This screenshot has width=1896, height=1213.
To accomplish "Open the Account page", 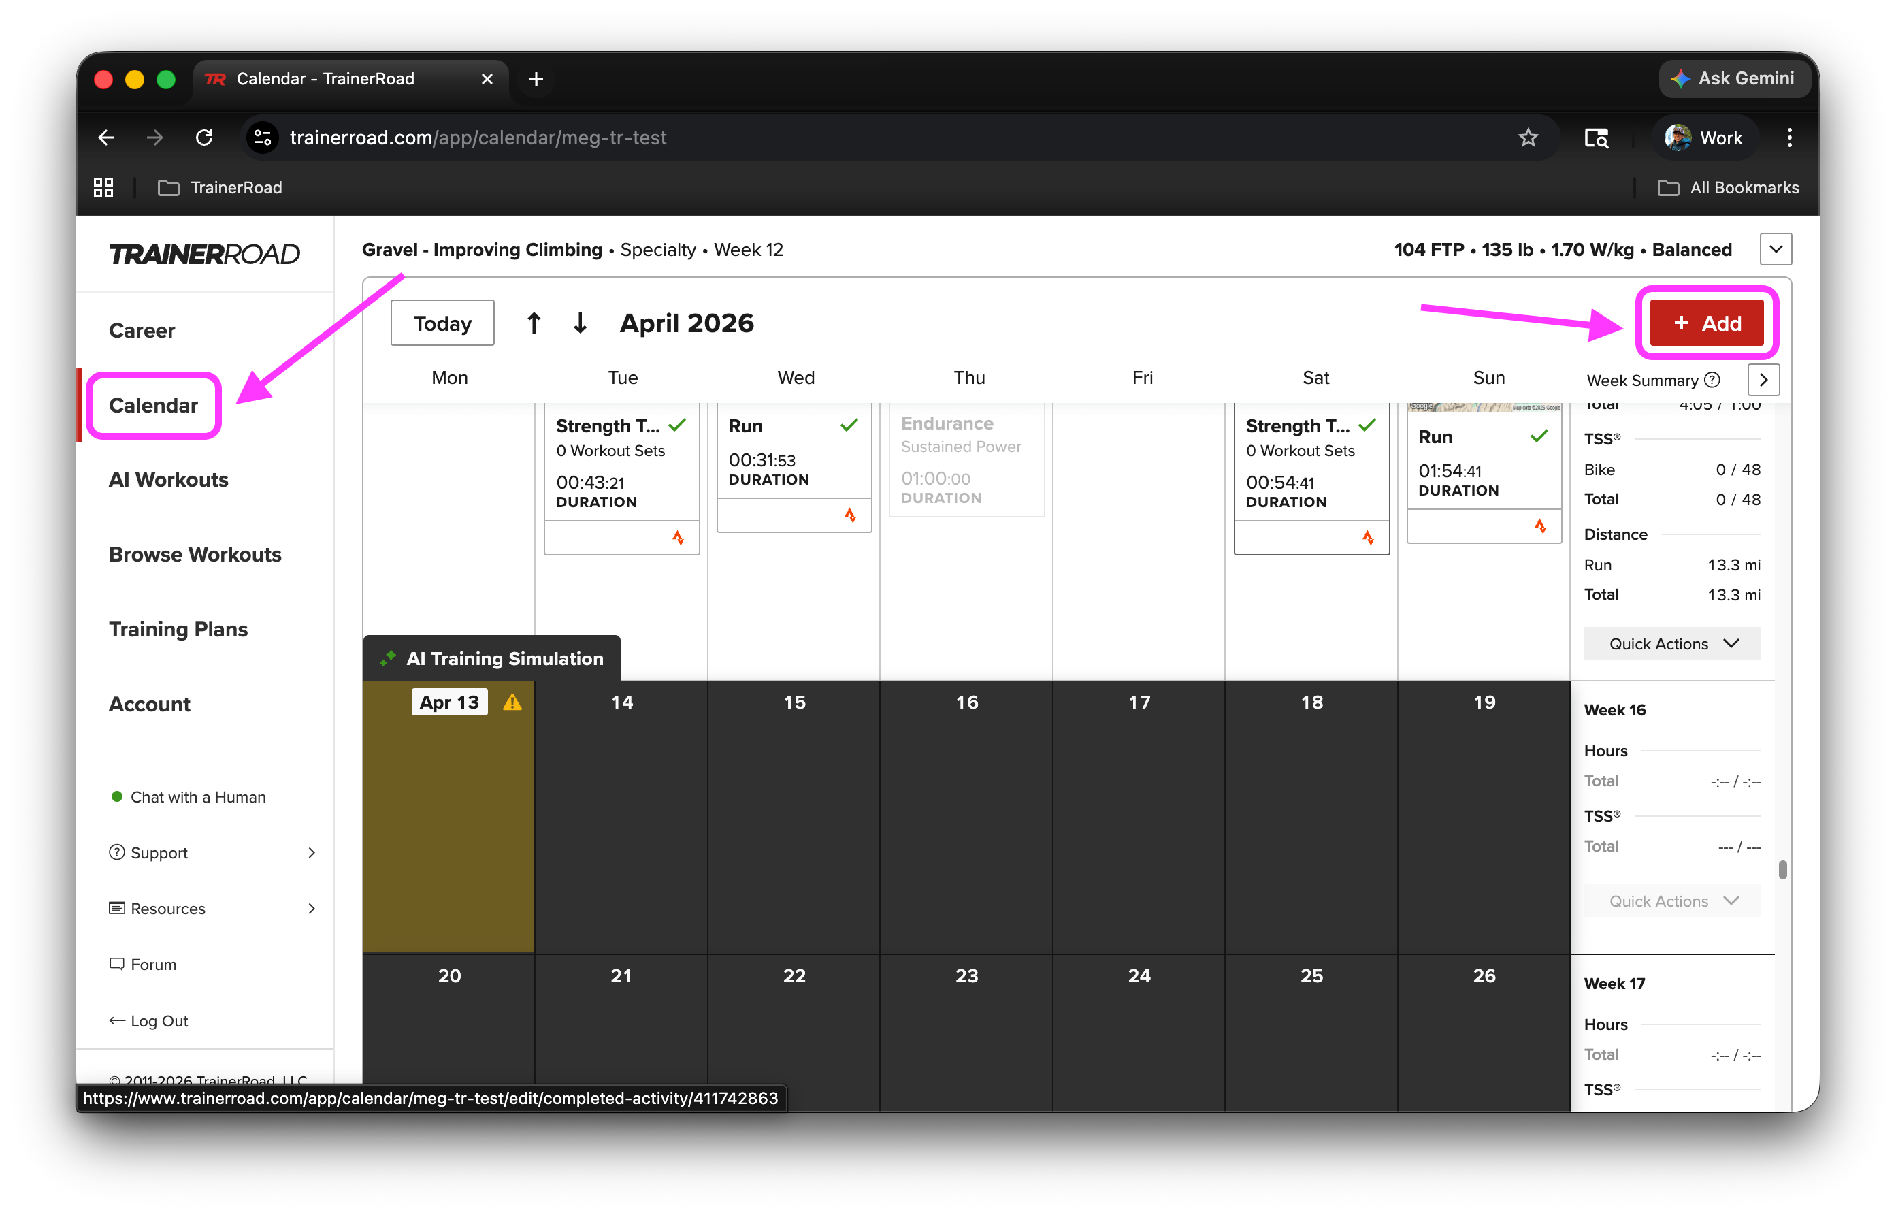I will pos(150,704).
